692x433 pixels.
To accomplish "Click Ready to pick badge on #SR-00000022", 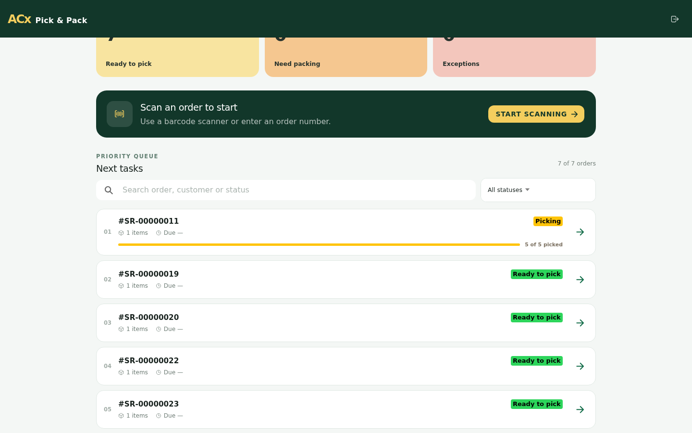I will (x=537, y=361).
